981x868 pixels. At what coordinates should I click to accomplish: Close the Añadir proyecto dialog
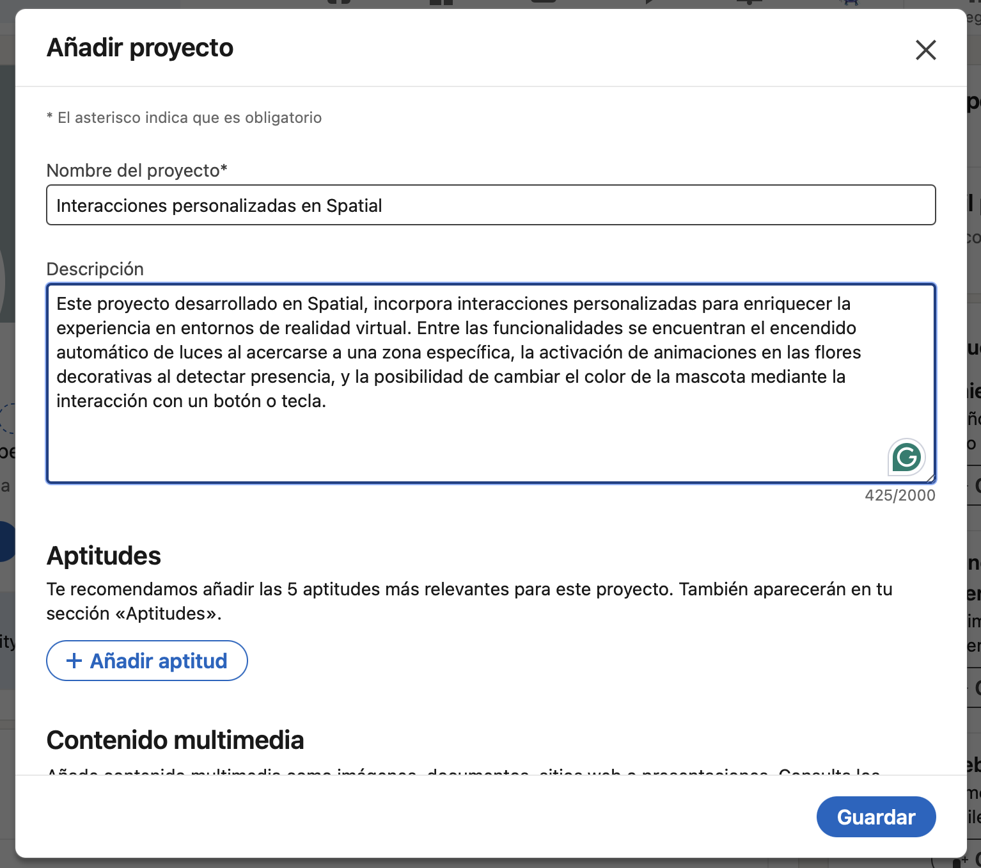(925, 50)
